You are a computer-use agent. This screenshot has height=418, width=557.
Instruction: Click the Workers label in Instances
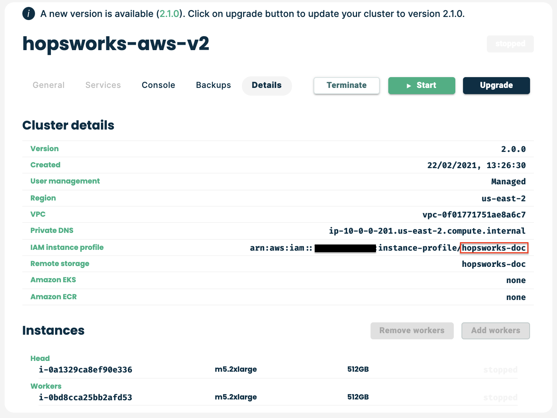click(x=46, y=386)
